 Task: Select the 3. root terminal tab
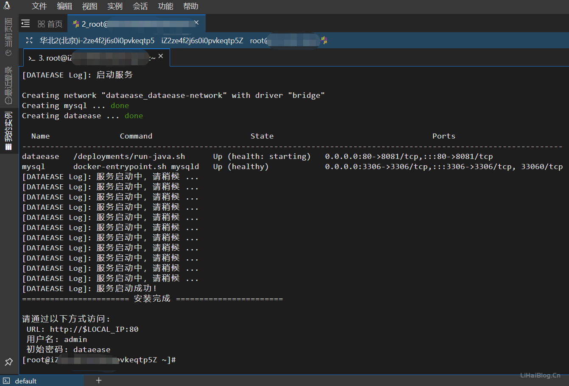(x=97, y=58)
